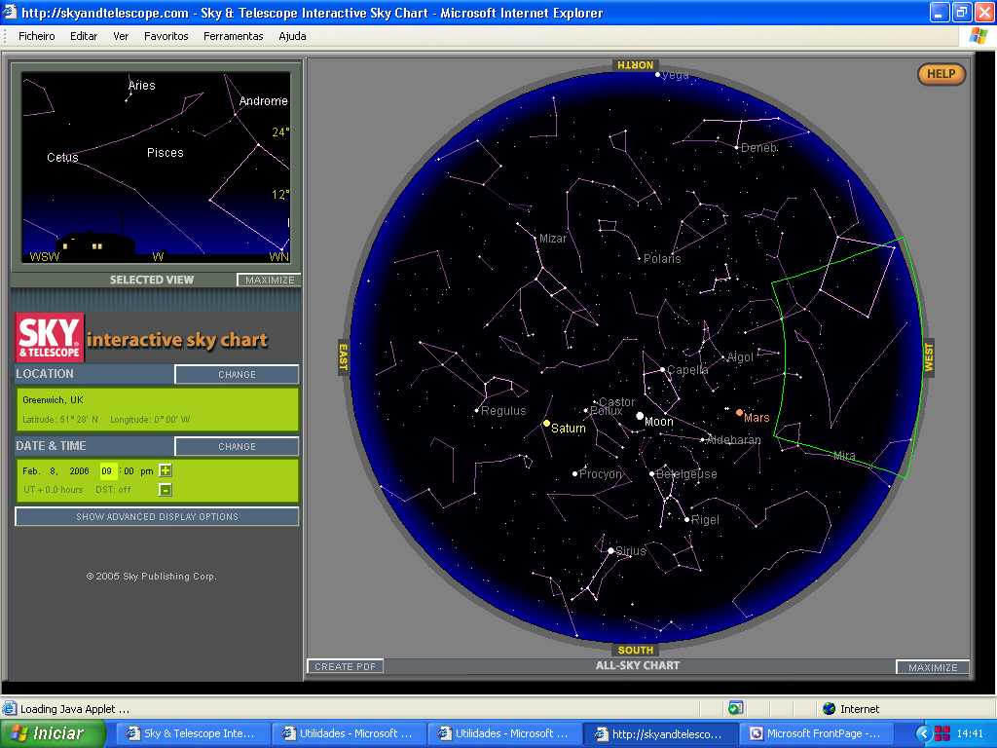Select the star Procyon on chart

coord(574,474)
